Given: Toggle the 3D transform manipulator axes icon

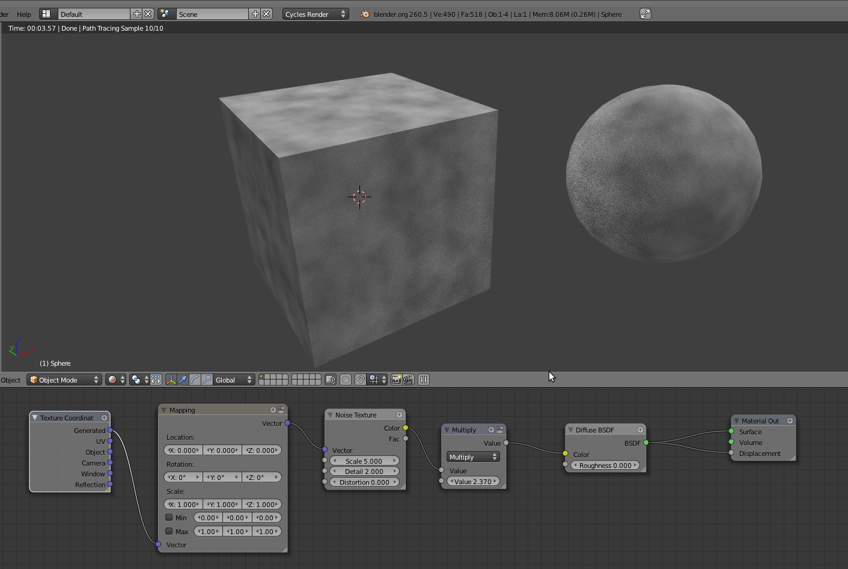Looking at the screenshot, I should point(171,380).
